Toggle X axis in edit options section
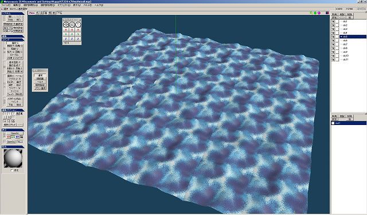This screenshot has width=367, height=215. (x=5, y=114)
